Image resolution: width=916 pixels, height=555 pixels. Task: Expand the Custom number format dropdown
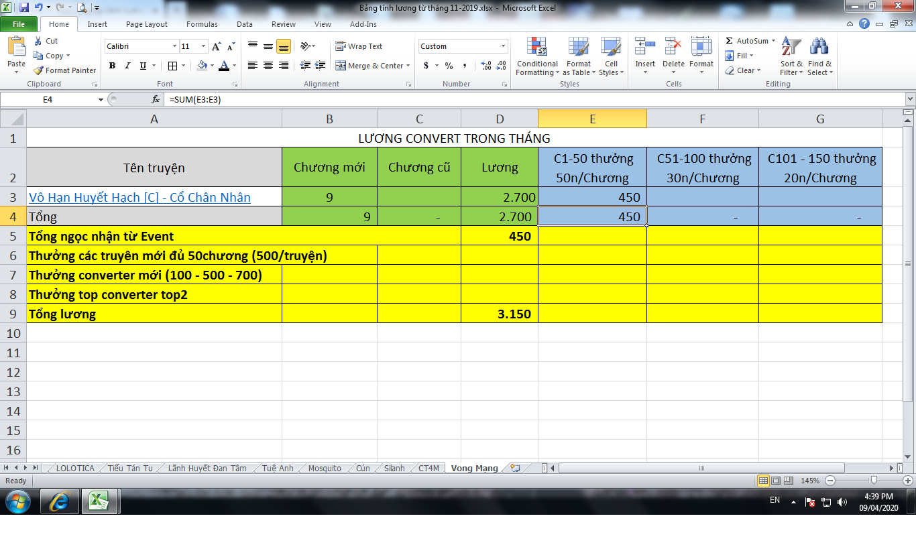(x=503, y=46)
